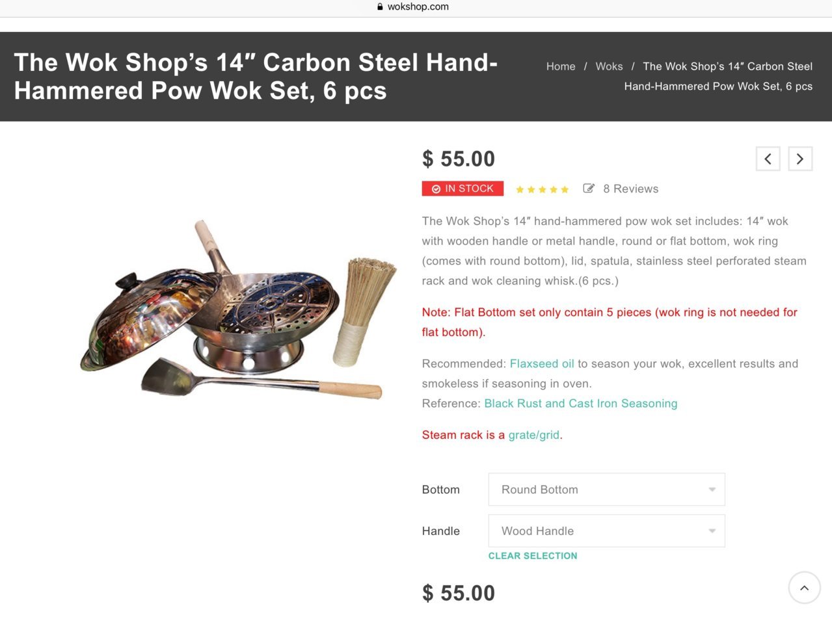Click CLEAR SELECTION link
832x617 pixels.
pos(533,556)
